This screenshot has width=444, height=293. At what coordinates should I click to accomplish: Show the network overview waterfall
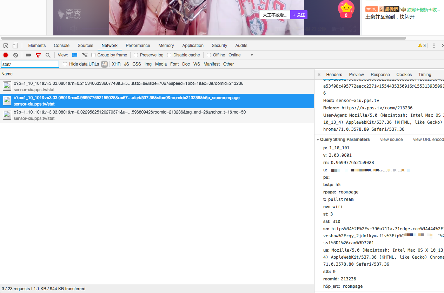[84, 55]
